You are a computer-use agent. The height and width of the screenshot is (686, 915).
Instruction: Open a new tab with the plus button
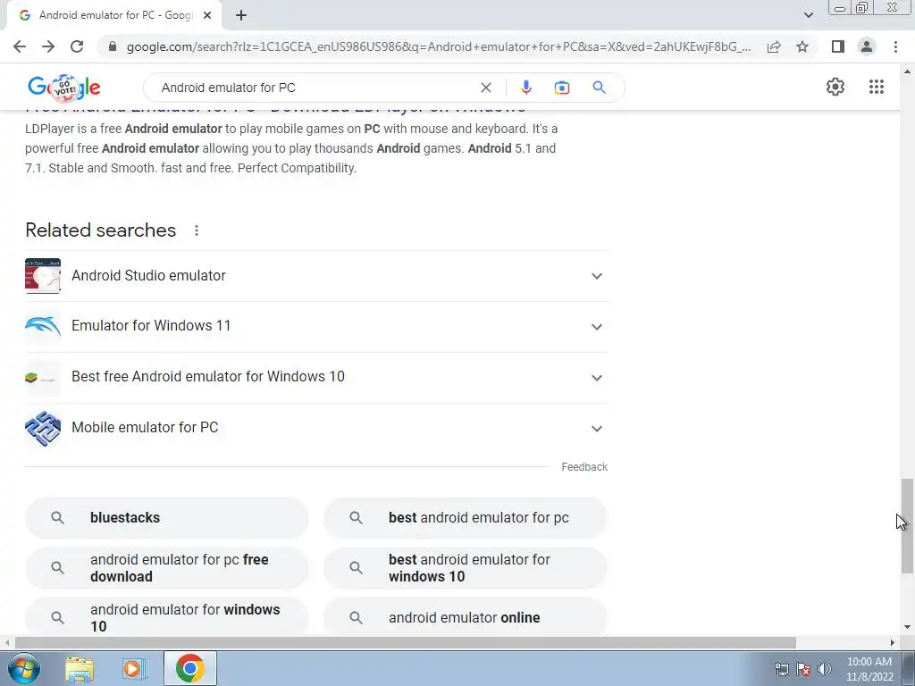pos(241,15)
